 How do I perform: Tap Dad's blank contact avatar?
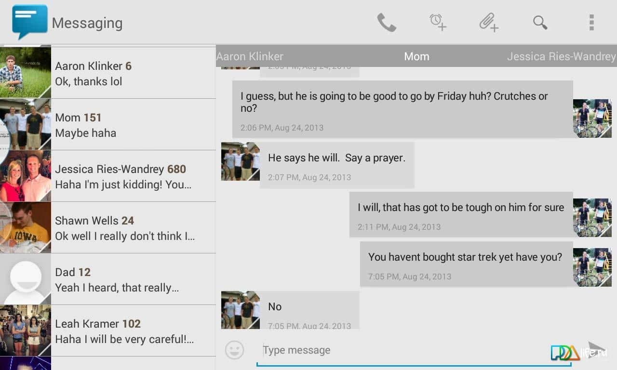[25, 279]
